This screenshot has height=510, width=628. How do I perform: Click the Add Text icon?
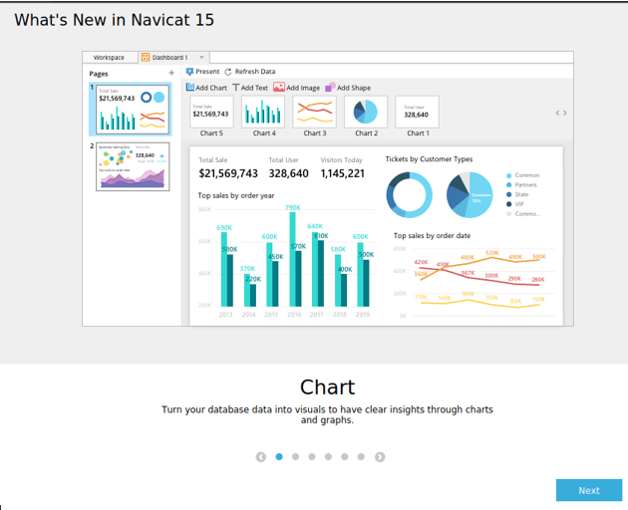pyautogui.click(x=236, y=88)
